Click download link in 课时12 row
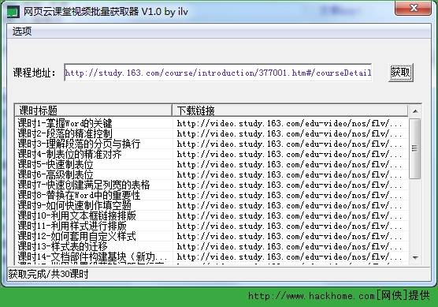The image size is (438, 307). [289, 236]
